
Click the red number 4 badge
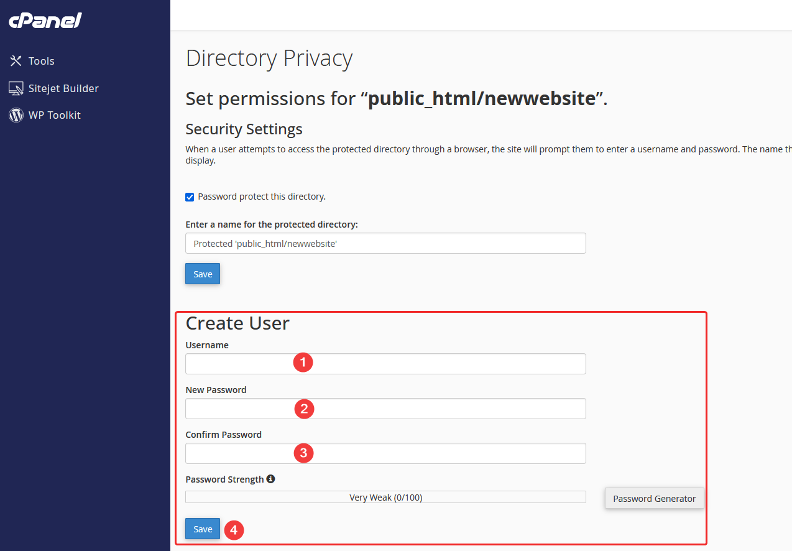234,530
